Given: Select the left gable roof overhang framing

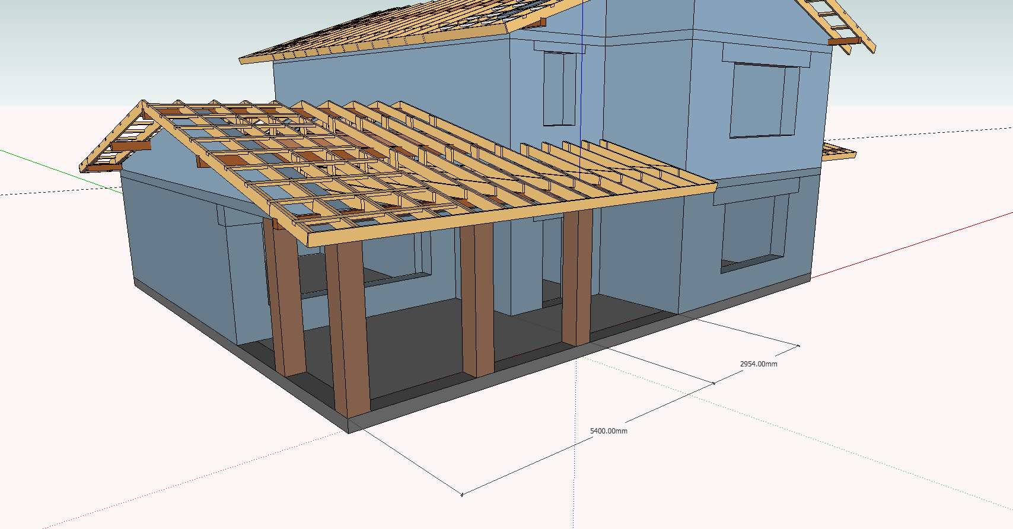Looking at the screenshot, I should coord(114,138).
